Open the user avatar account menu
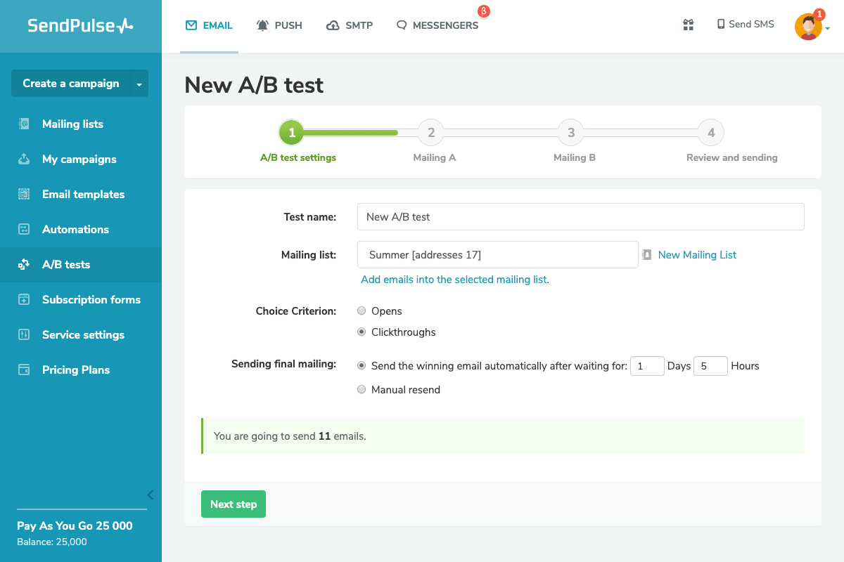 809,27
